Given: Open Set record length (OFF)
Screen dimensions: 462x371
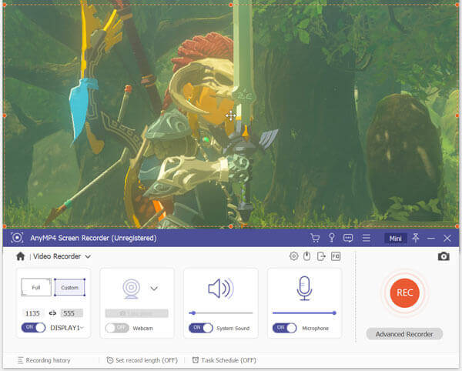Looking at the screenshot, I should coord(142,360).
